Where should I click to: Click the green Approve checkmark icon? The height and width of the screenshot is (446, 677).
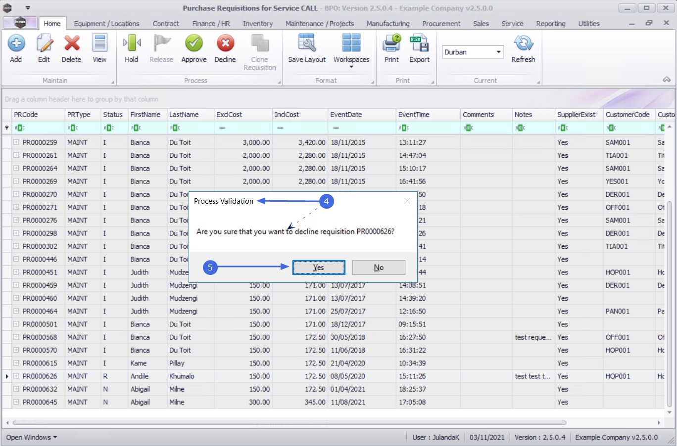tap(194, 44)
